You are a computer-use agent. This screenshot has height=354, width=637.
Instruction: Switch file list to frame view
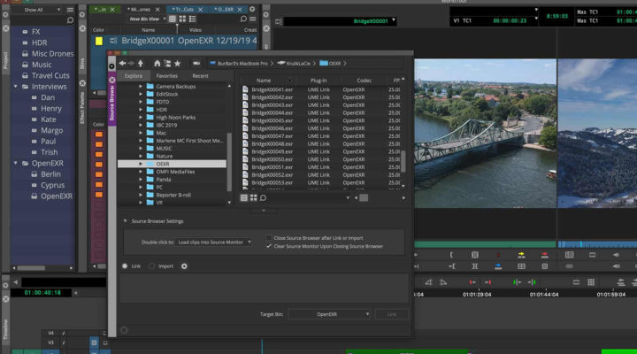tap(253, 198)
